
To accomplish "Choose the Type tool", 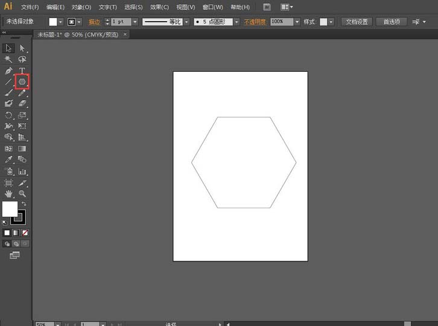I will click(x=22, y=71).
